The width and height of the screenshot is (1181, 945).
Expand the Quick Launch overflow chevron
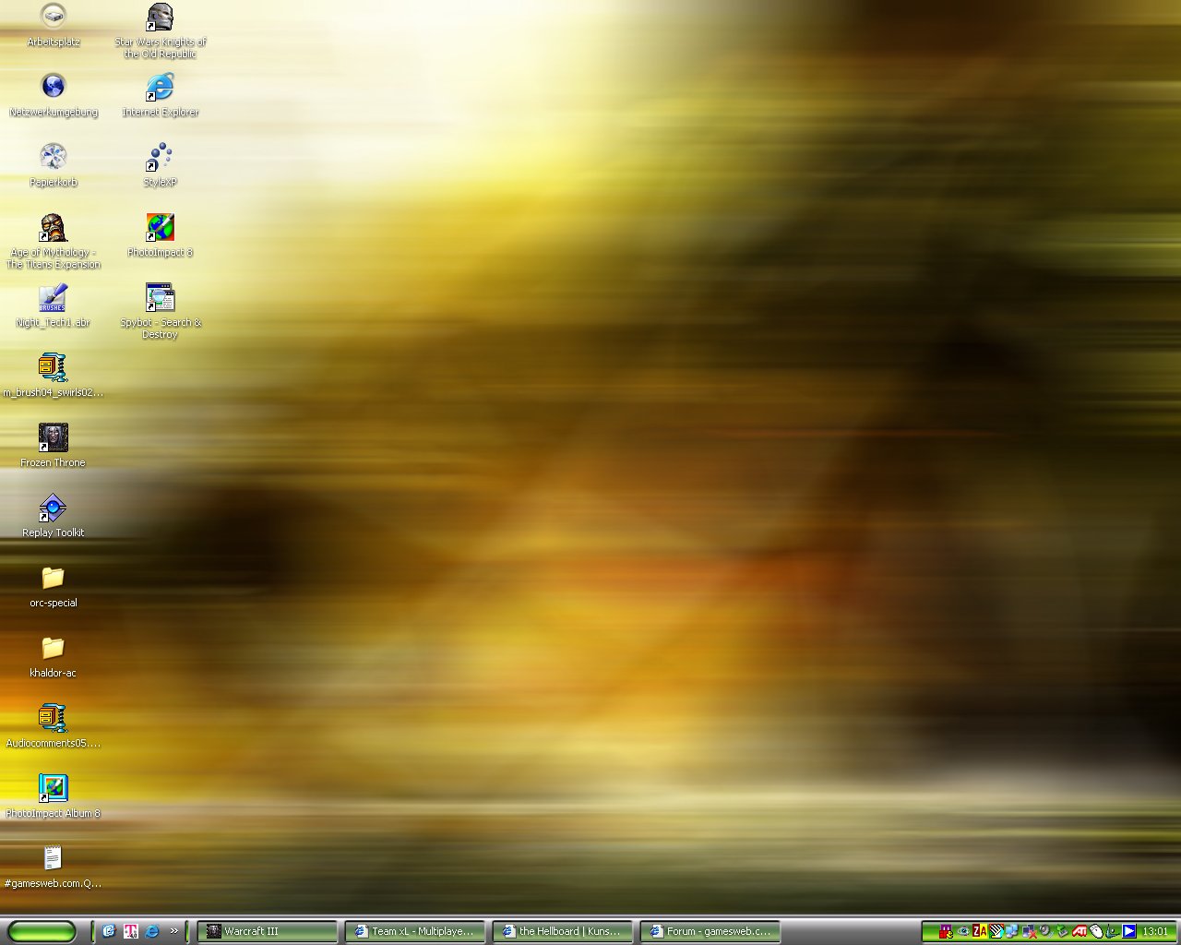173,931
